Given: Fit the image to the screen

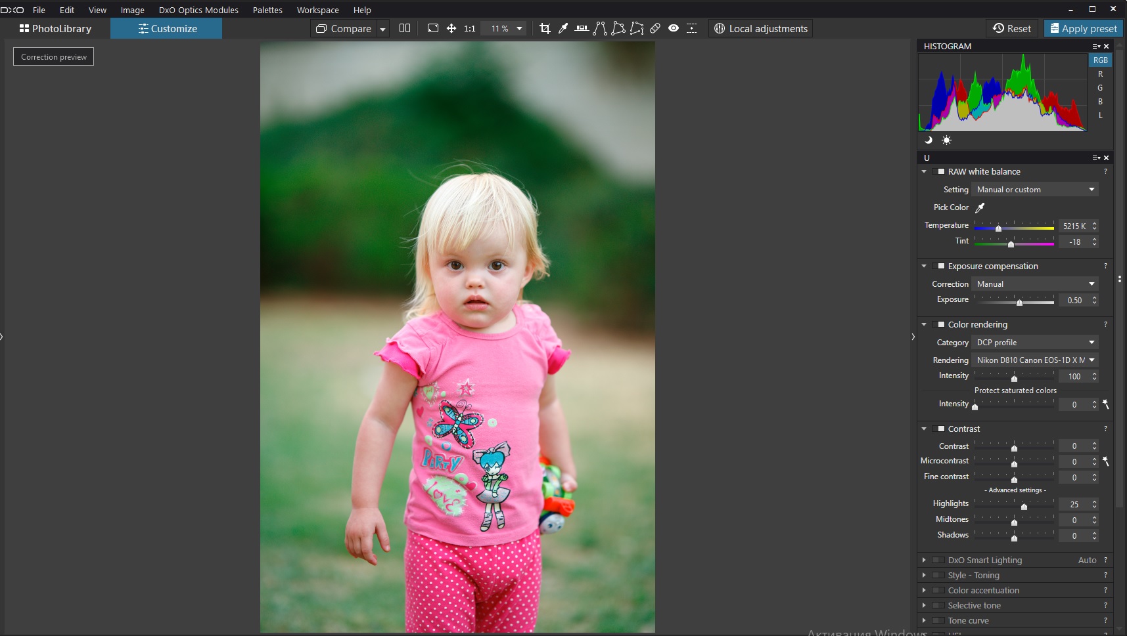Looking at the screenshot, I should (x=432, y=28).
